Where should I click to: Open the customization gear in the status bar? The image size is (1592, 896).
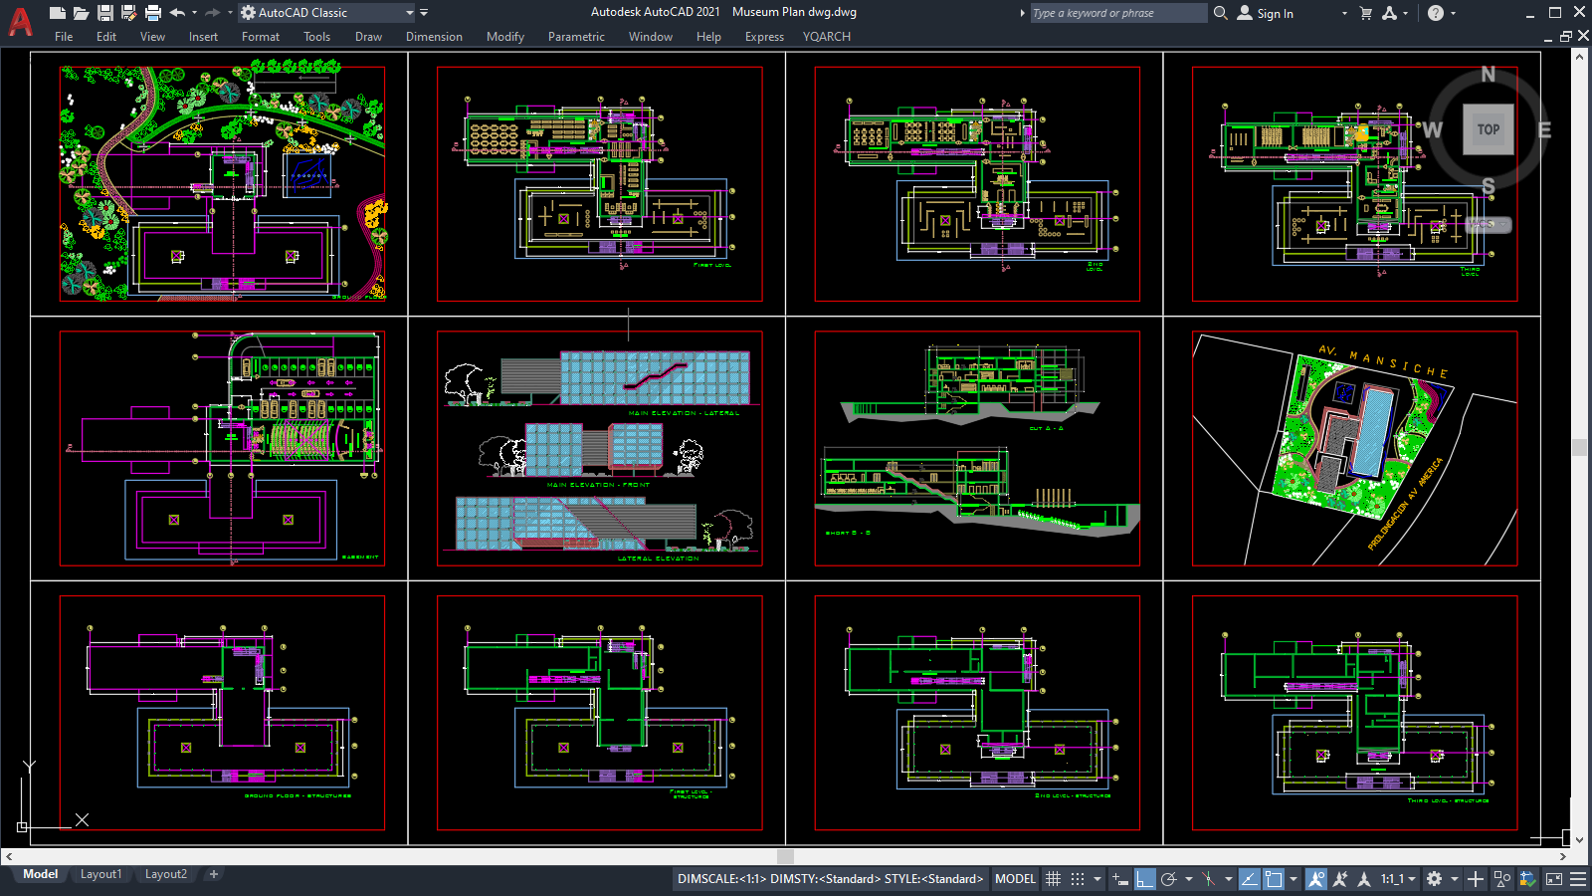pyautogui.click(x=1434, y=879)
